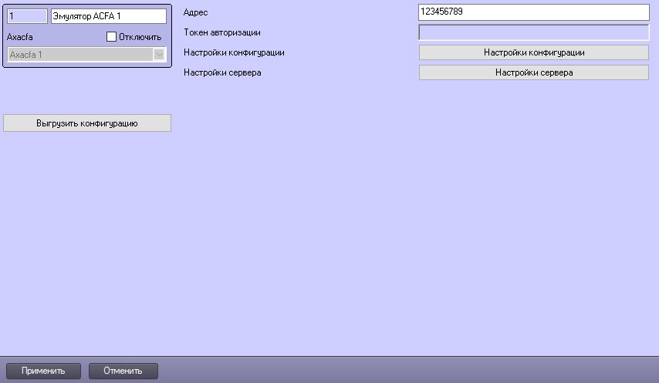Open the Настройки сервера button
This screenshot has height=383, width=659.
tap(533, 72)
